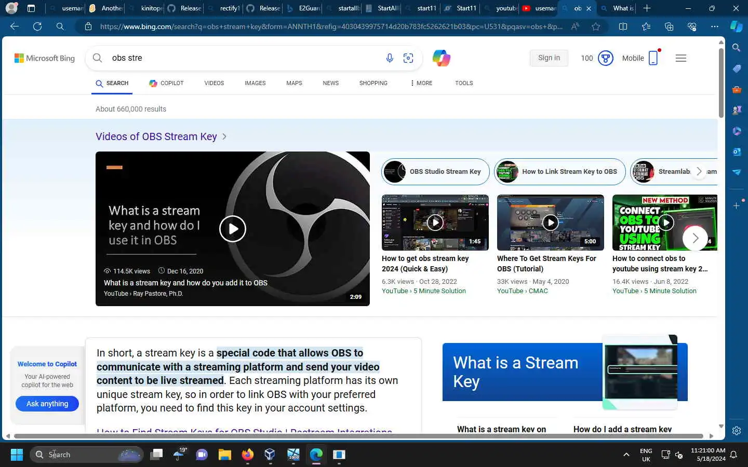Open Tools briefcase icon in sidebar
Image resolution: width=748 pixels, height=467 pixels.
[737, 89]
